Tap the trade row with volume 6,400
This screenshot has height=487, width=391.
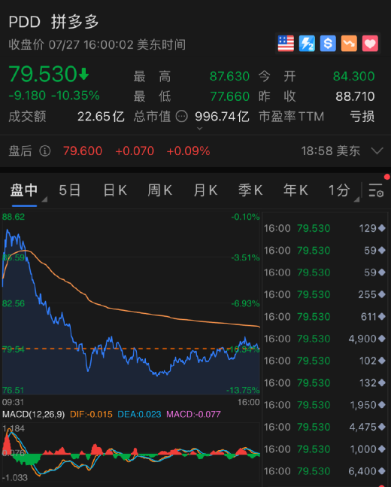325,471
